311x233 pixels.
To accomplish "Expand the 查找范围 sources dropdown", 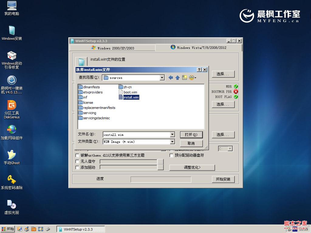I will pyautogui.click(x=162, y=78).
